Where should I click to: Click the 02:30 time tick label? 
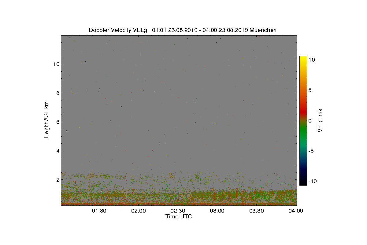pyautogui.click(x=178, y=211)
